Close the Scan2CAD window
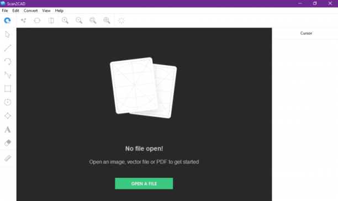 click(330, 3)
